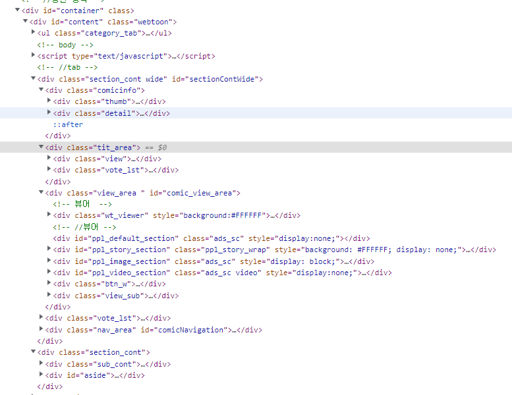Expand the div class="wt_viewer" node
Viewport: 512px width, 395px height.
(x=49, y=215)
